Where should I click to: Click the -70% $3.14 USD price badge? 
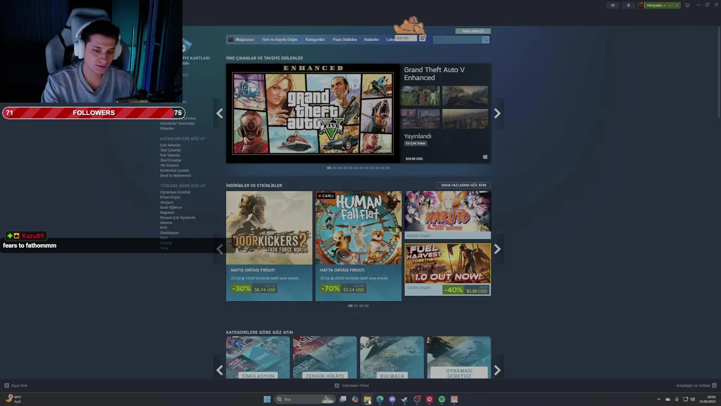(x=342, y=288)
